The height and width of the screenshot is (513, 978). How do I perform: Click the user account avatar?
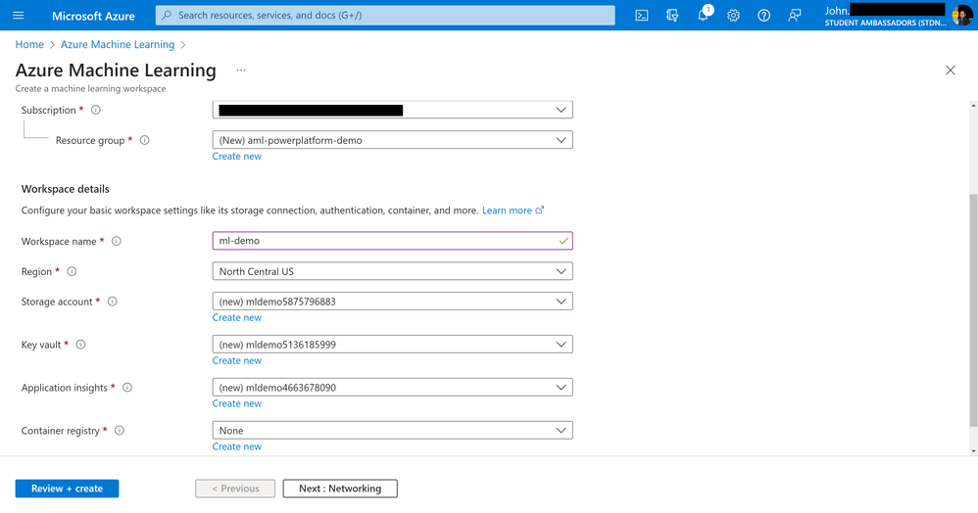pyautogui.click(x=962, y=15)
